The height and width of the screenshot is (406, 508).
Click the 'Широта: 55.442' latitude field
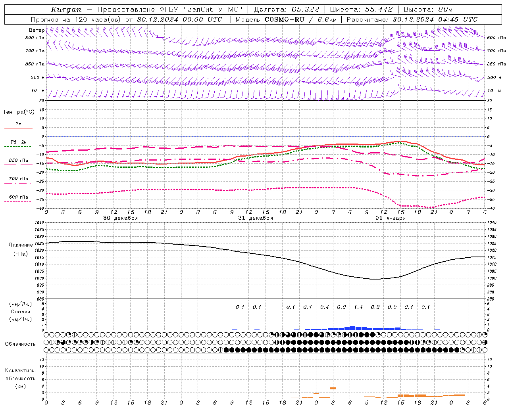[x=362, y=10]
